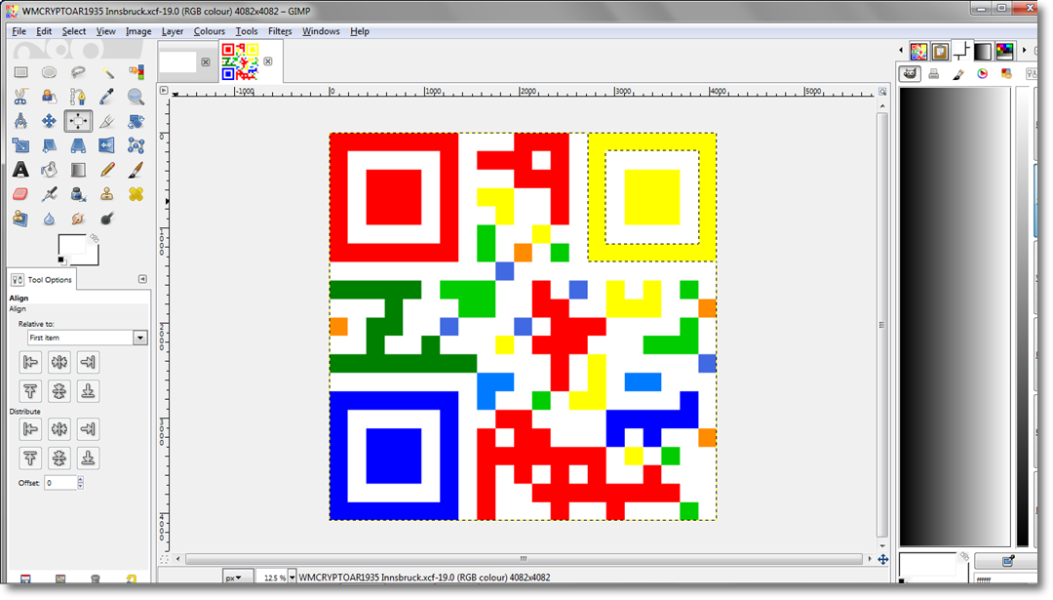Open the Colours menu

coord(210,31)
